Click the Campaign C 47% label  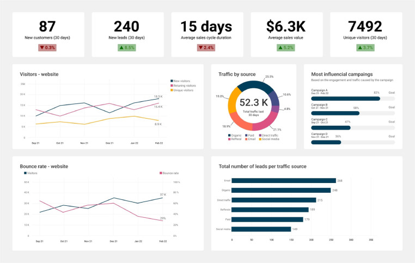click(347, 122)
